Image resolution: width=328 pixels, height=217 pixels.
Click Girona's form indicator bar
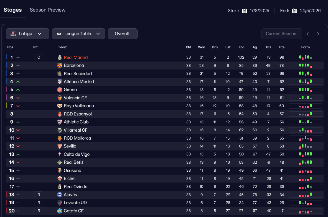(x=305, y=90)
